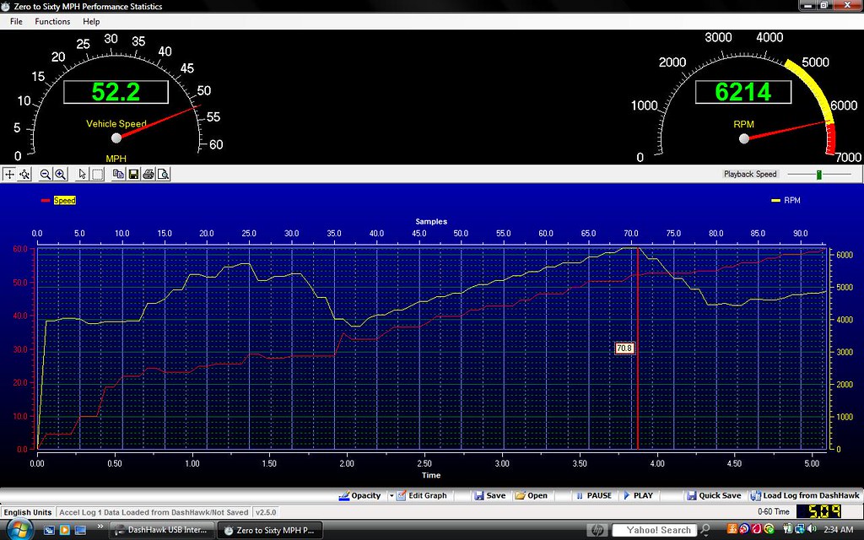864x540 pixels.
Task: Click the 52.2 vehicle speed readout
Action: 116,92
